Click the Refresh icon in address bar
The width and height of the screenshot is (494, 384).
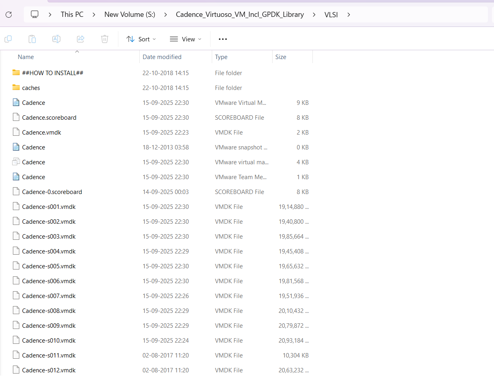point(8,14)
